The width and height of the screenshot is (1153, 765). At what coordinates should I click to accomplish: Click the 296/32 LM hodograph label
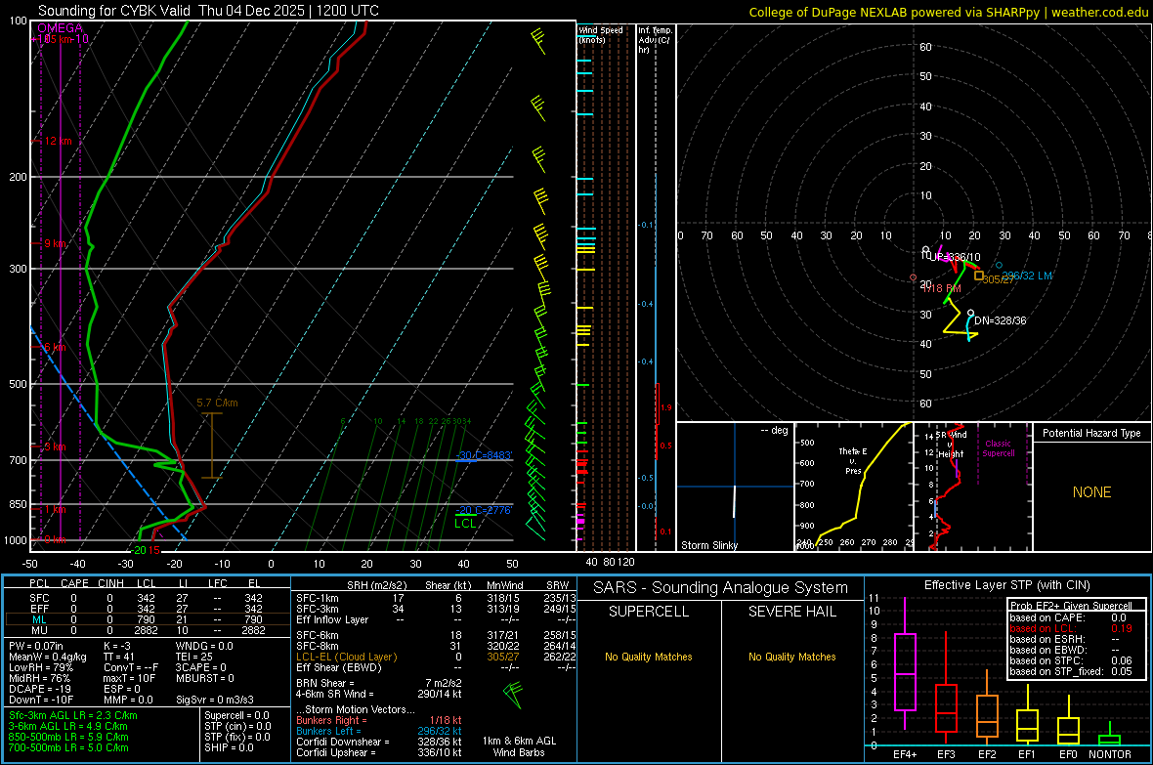[1027, 276]
